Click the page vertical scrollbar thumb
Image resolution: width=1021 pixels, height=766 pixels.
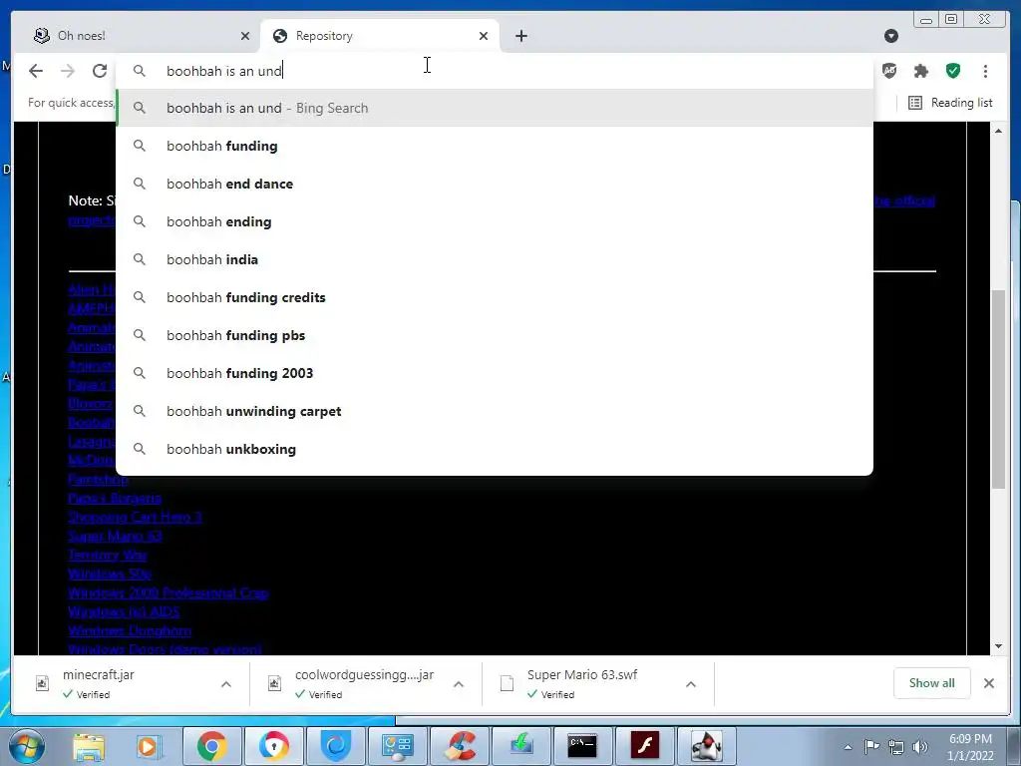click(x=998, y=389)
